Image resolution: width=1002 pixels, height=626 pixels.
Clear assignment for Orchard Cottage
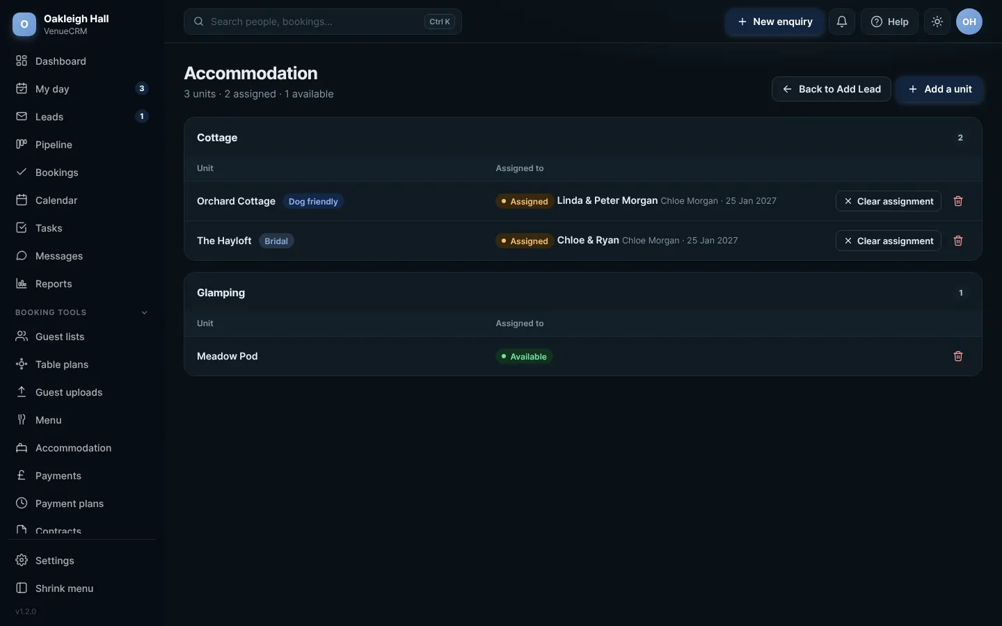tap(889, 201)
